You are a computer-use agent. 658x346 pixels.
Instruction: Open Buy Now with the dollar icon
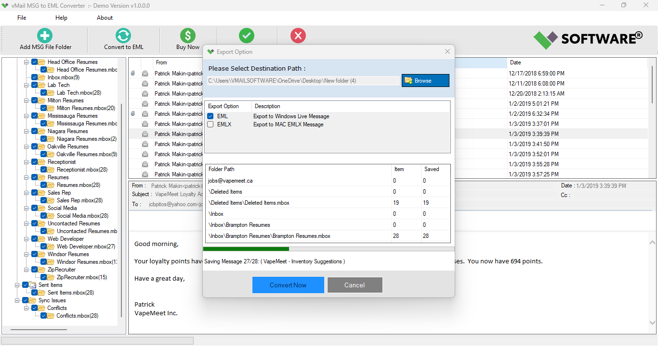pos(187,36)
